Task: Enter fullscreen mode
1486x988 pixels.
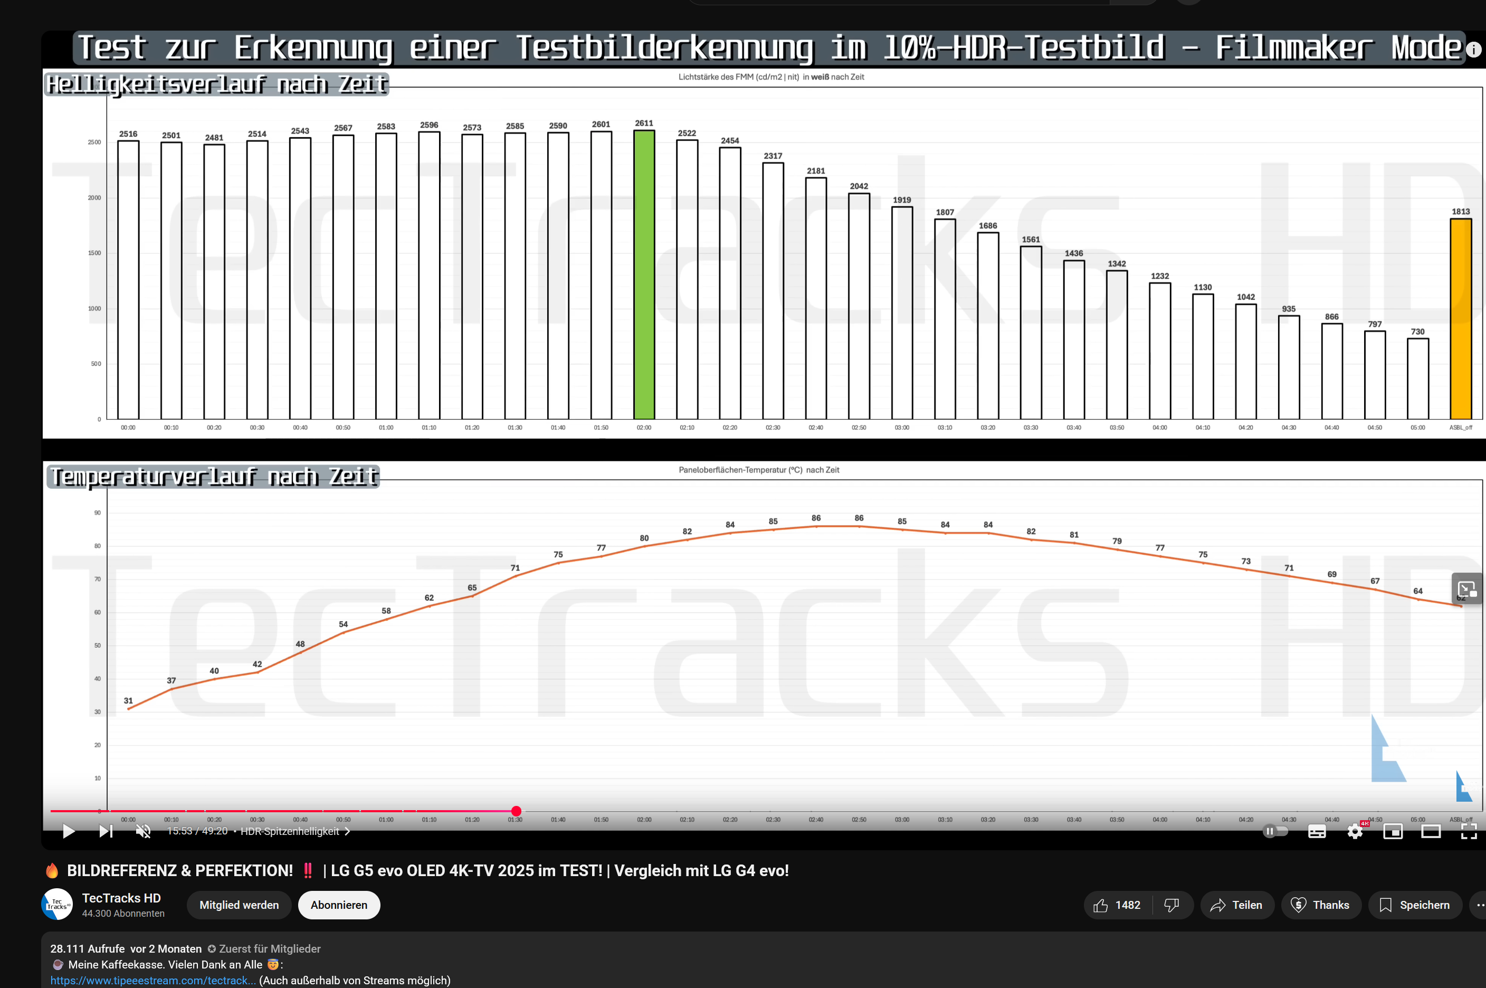Action: coord(1469,832)
